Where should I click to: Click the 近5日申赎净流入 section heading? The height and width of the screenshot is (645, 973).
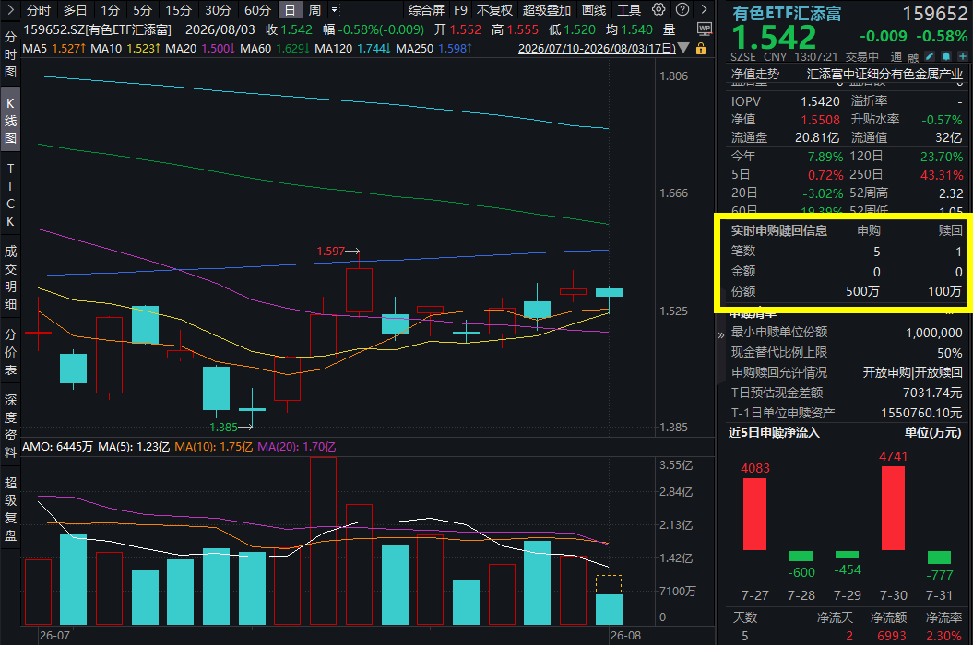[774, 432]
